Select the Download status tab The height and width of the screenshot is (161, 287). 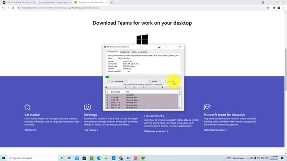point(113,52)
